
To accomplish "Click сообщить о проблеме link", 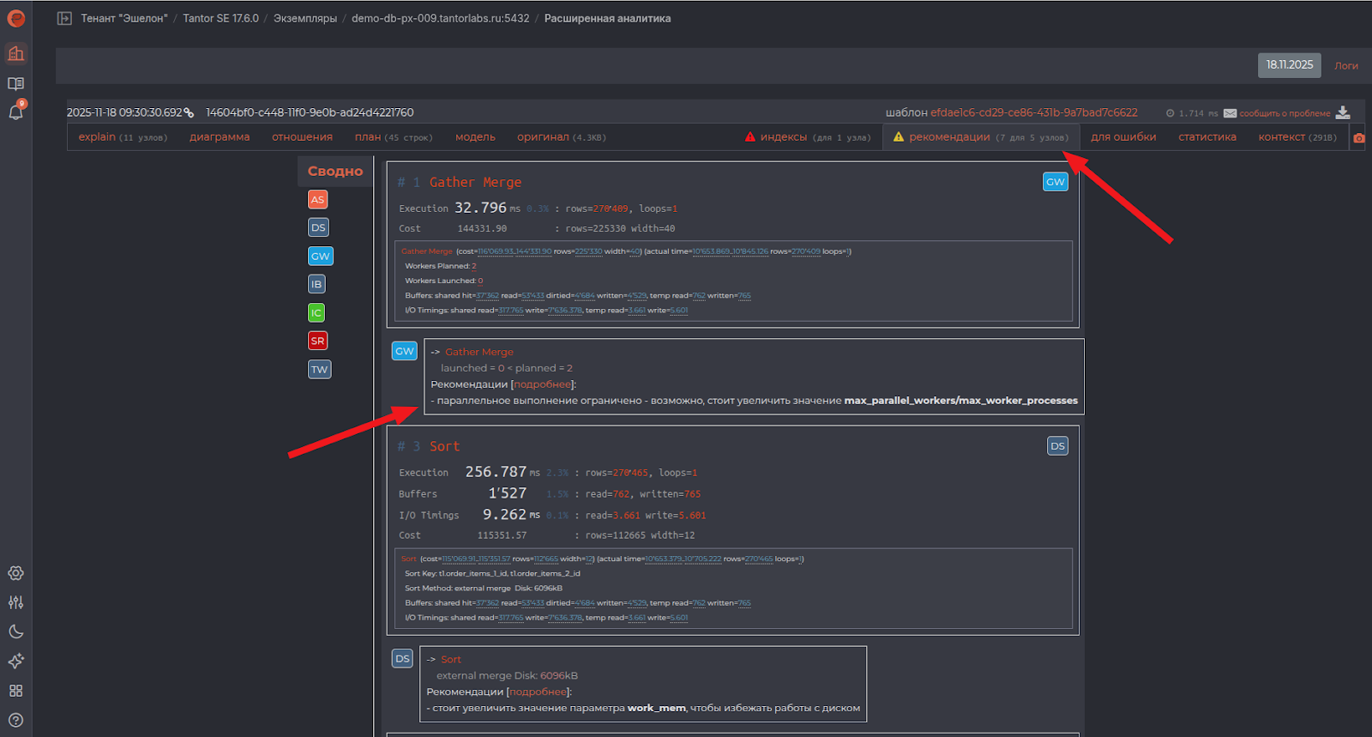I will [x=1285, y=113].
